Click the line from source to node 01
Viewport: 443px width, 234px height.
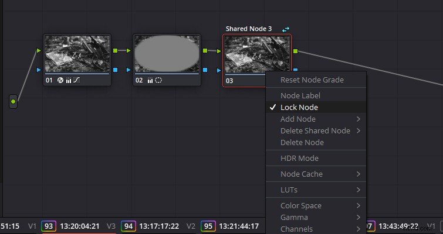click(x=27, y=75)
